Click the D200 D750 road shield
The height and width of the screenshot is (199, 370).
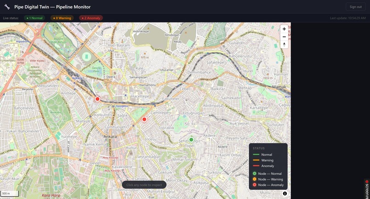pyautogui.click(x=21, y=61)
